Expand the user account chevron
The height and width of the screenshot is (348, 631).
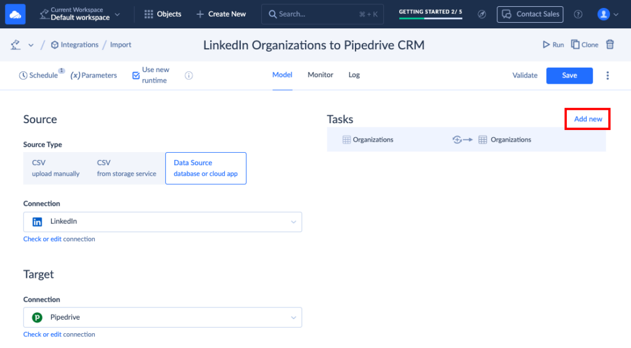616,15
